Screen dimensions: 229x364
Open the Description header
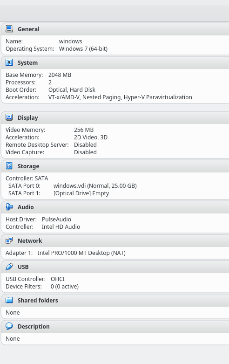(34, 327)
